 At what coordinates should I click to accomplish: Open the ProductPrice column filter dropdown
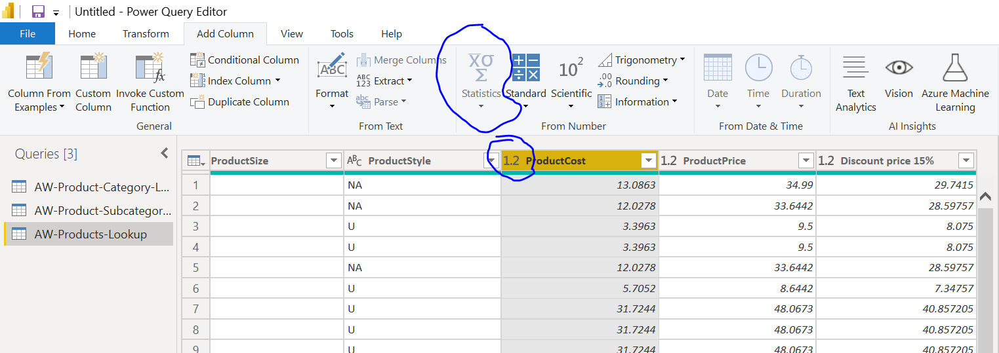tap(806, 160)
